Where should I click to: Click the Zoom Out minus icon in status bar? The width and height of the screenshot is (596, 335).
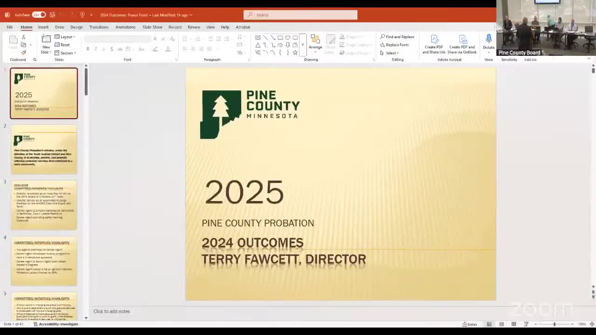(x=535, y=324)
